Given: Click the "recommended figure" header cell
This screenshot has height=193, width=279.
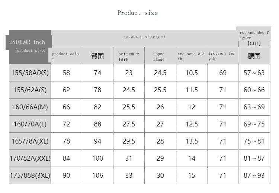Looking at the screenshot, I should pos(254,35).
